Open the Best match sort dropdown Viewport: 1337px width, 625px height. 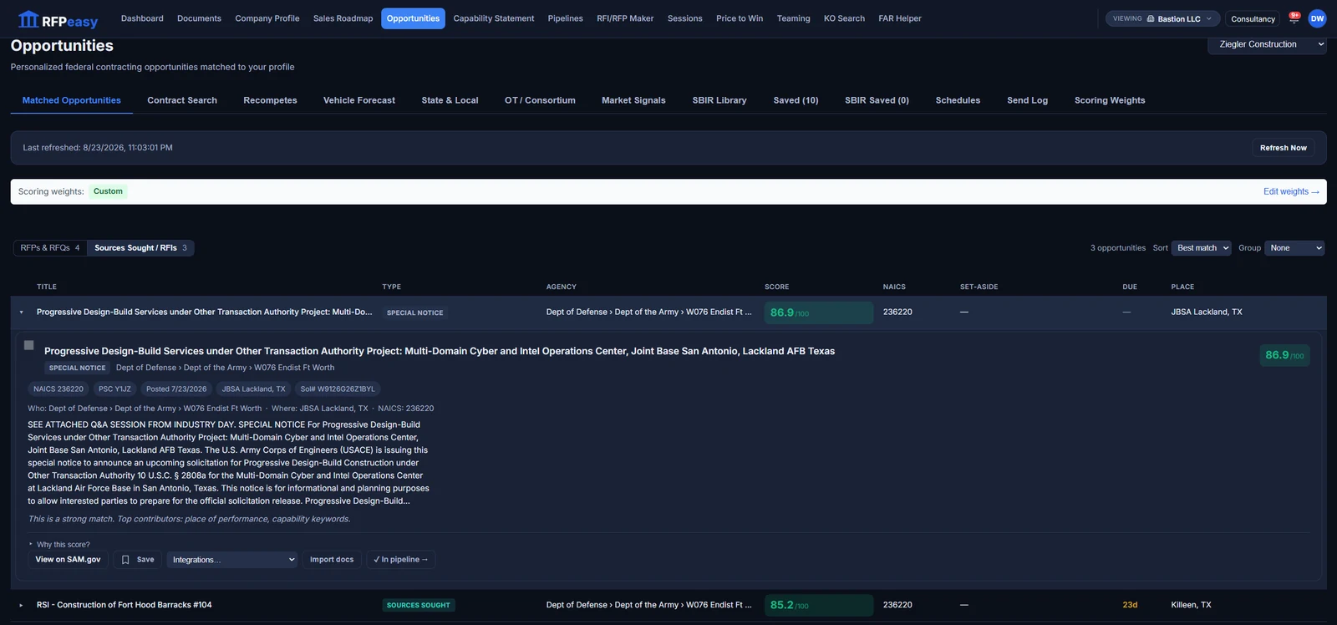pyautogui.click(x=1202, y=248)
